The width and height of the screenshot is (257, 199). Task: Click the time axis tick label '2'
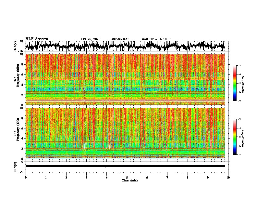(66, 178)
